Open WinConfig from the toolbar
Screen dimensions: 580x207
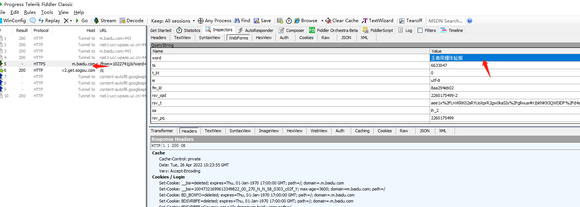13,21
